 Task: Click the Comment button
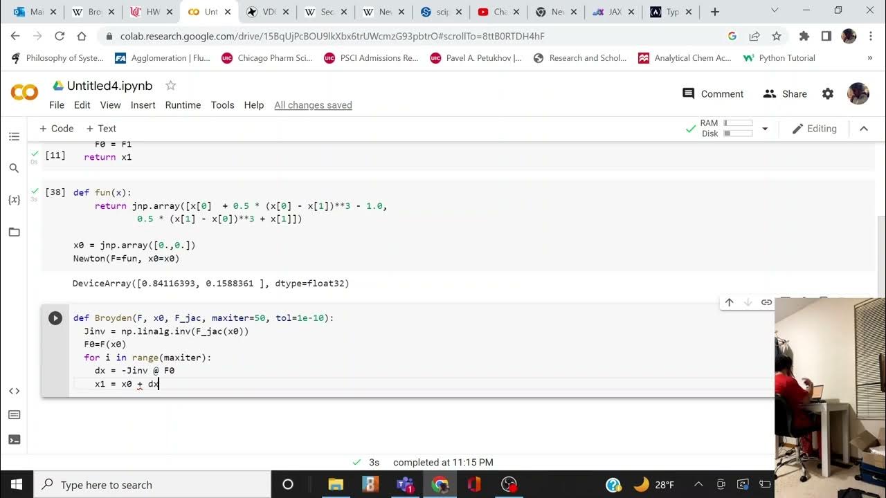[713, 94]
